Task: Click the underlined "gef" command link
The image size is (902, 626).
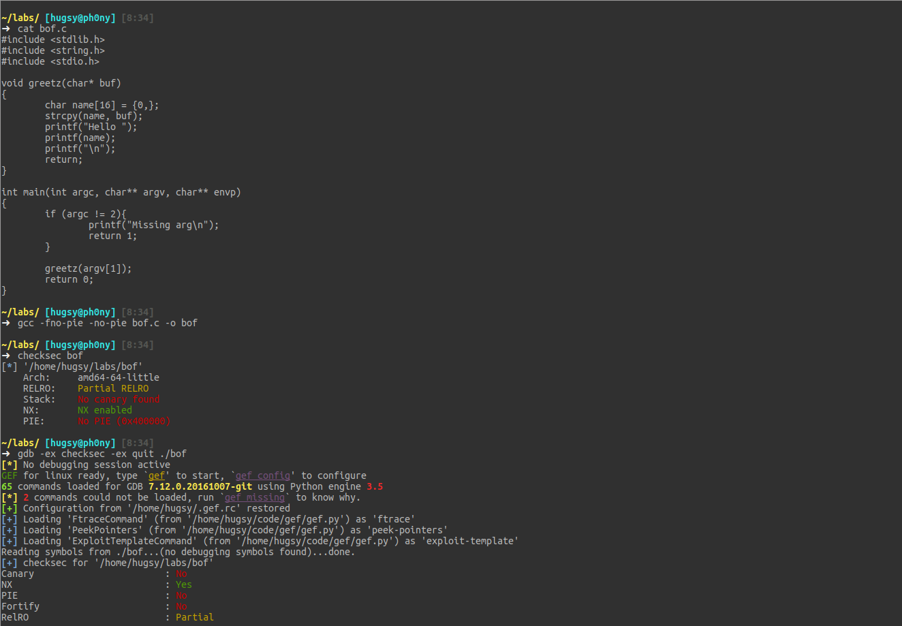Action: point(157,475)
